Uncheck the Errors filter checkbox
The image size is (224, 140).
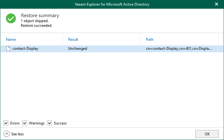(6, 123)
